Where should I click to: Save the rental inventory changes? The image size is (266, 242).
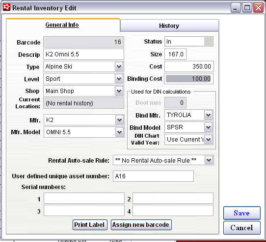[242, 213]
